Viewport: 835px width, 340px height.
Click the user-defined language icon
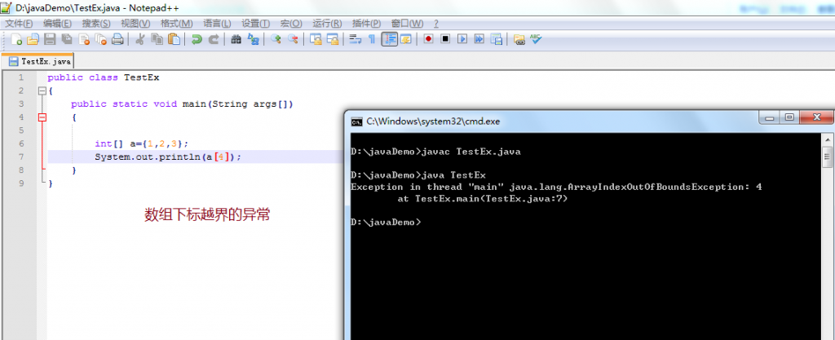click(x=406, y=39)
